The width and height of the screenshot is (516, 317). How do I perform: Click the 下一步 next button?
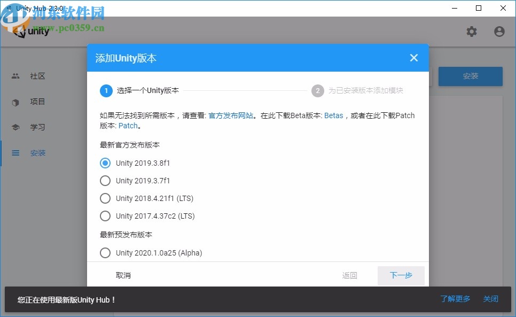coord(401,275)
